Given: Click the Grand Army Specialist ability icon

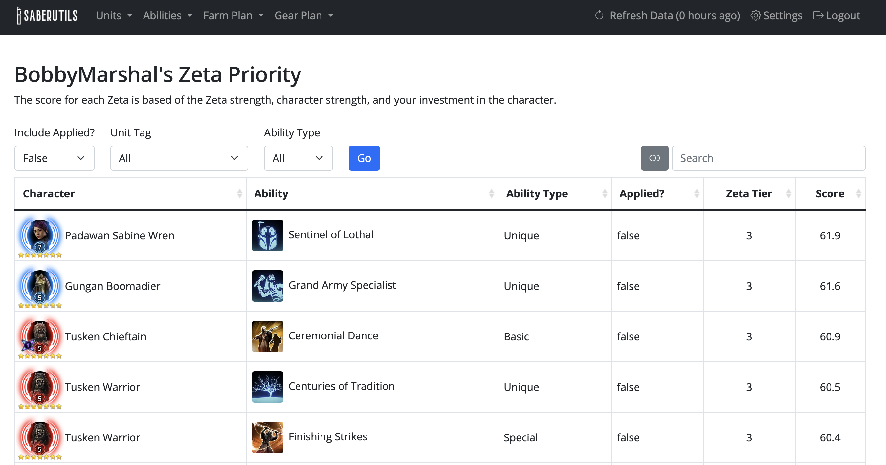Looking at the screenshot, I should click(268, 286).
